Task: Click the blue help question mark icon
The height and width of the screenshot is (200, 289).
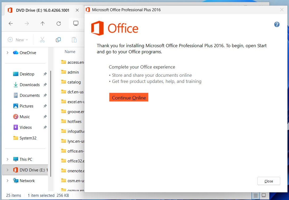Action: point(277,25)
